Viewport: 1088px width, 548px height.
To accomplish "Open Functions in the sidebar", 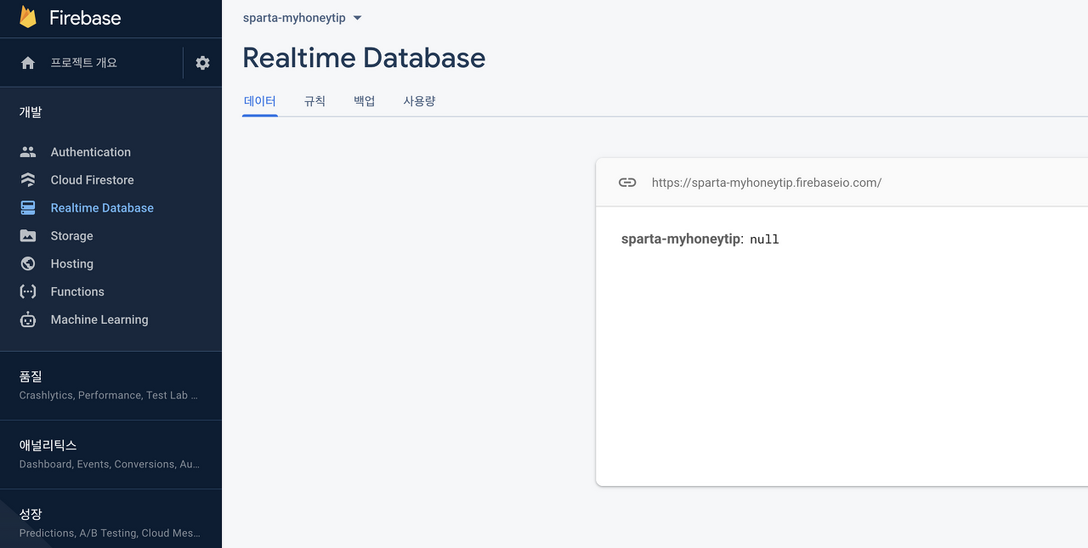I will coord(77,291).
